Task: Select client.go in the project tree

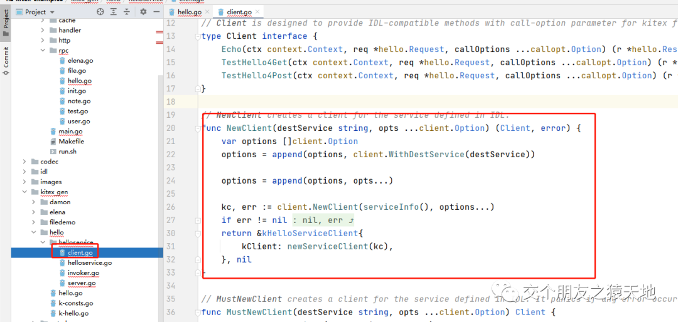Action: (x=80, y=252)
